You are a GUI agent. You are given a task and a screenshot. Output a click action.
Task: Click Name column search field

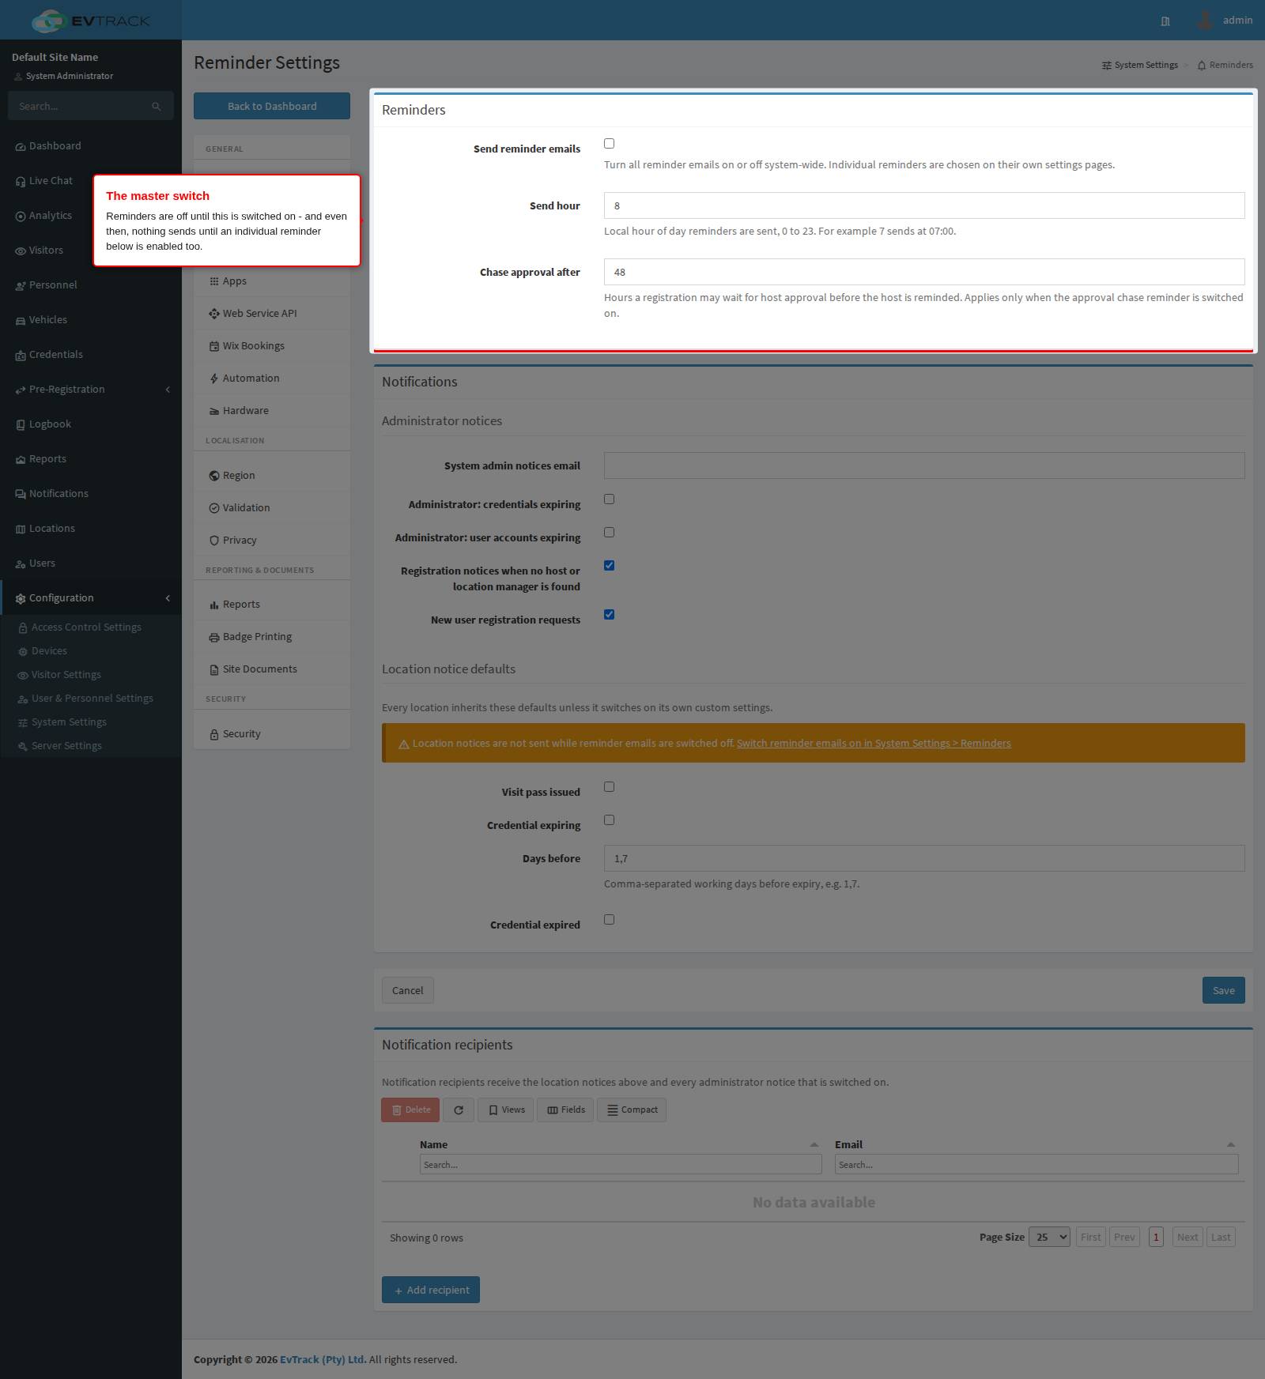(x=621, y=1164)
